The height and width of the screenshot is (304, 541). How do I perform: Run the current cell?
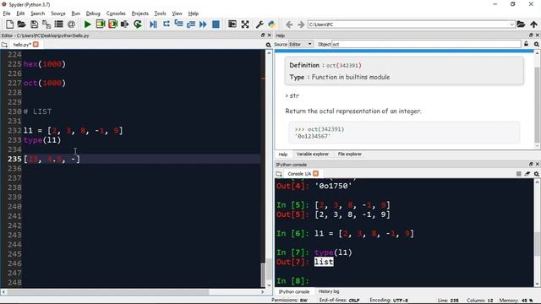pos(101,24)
